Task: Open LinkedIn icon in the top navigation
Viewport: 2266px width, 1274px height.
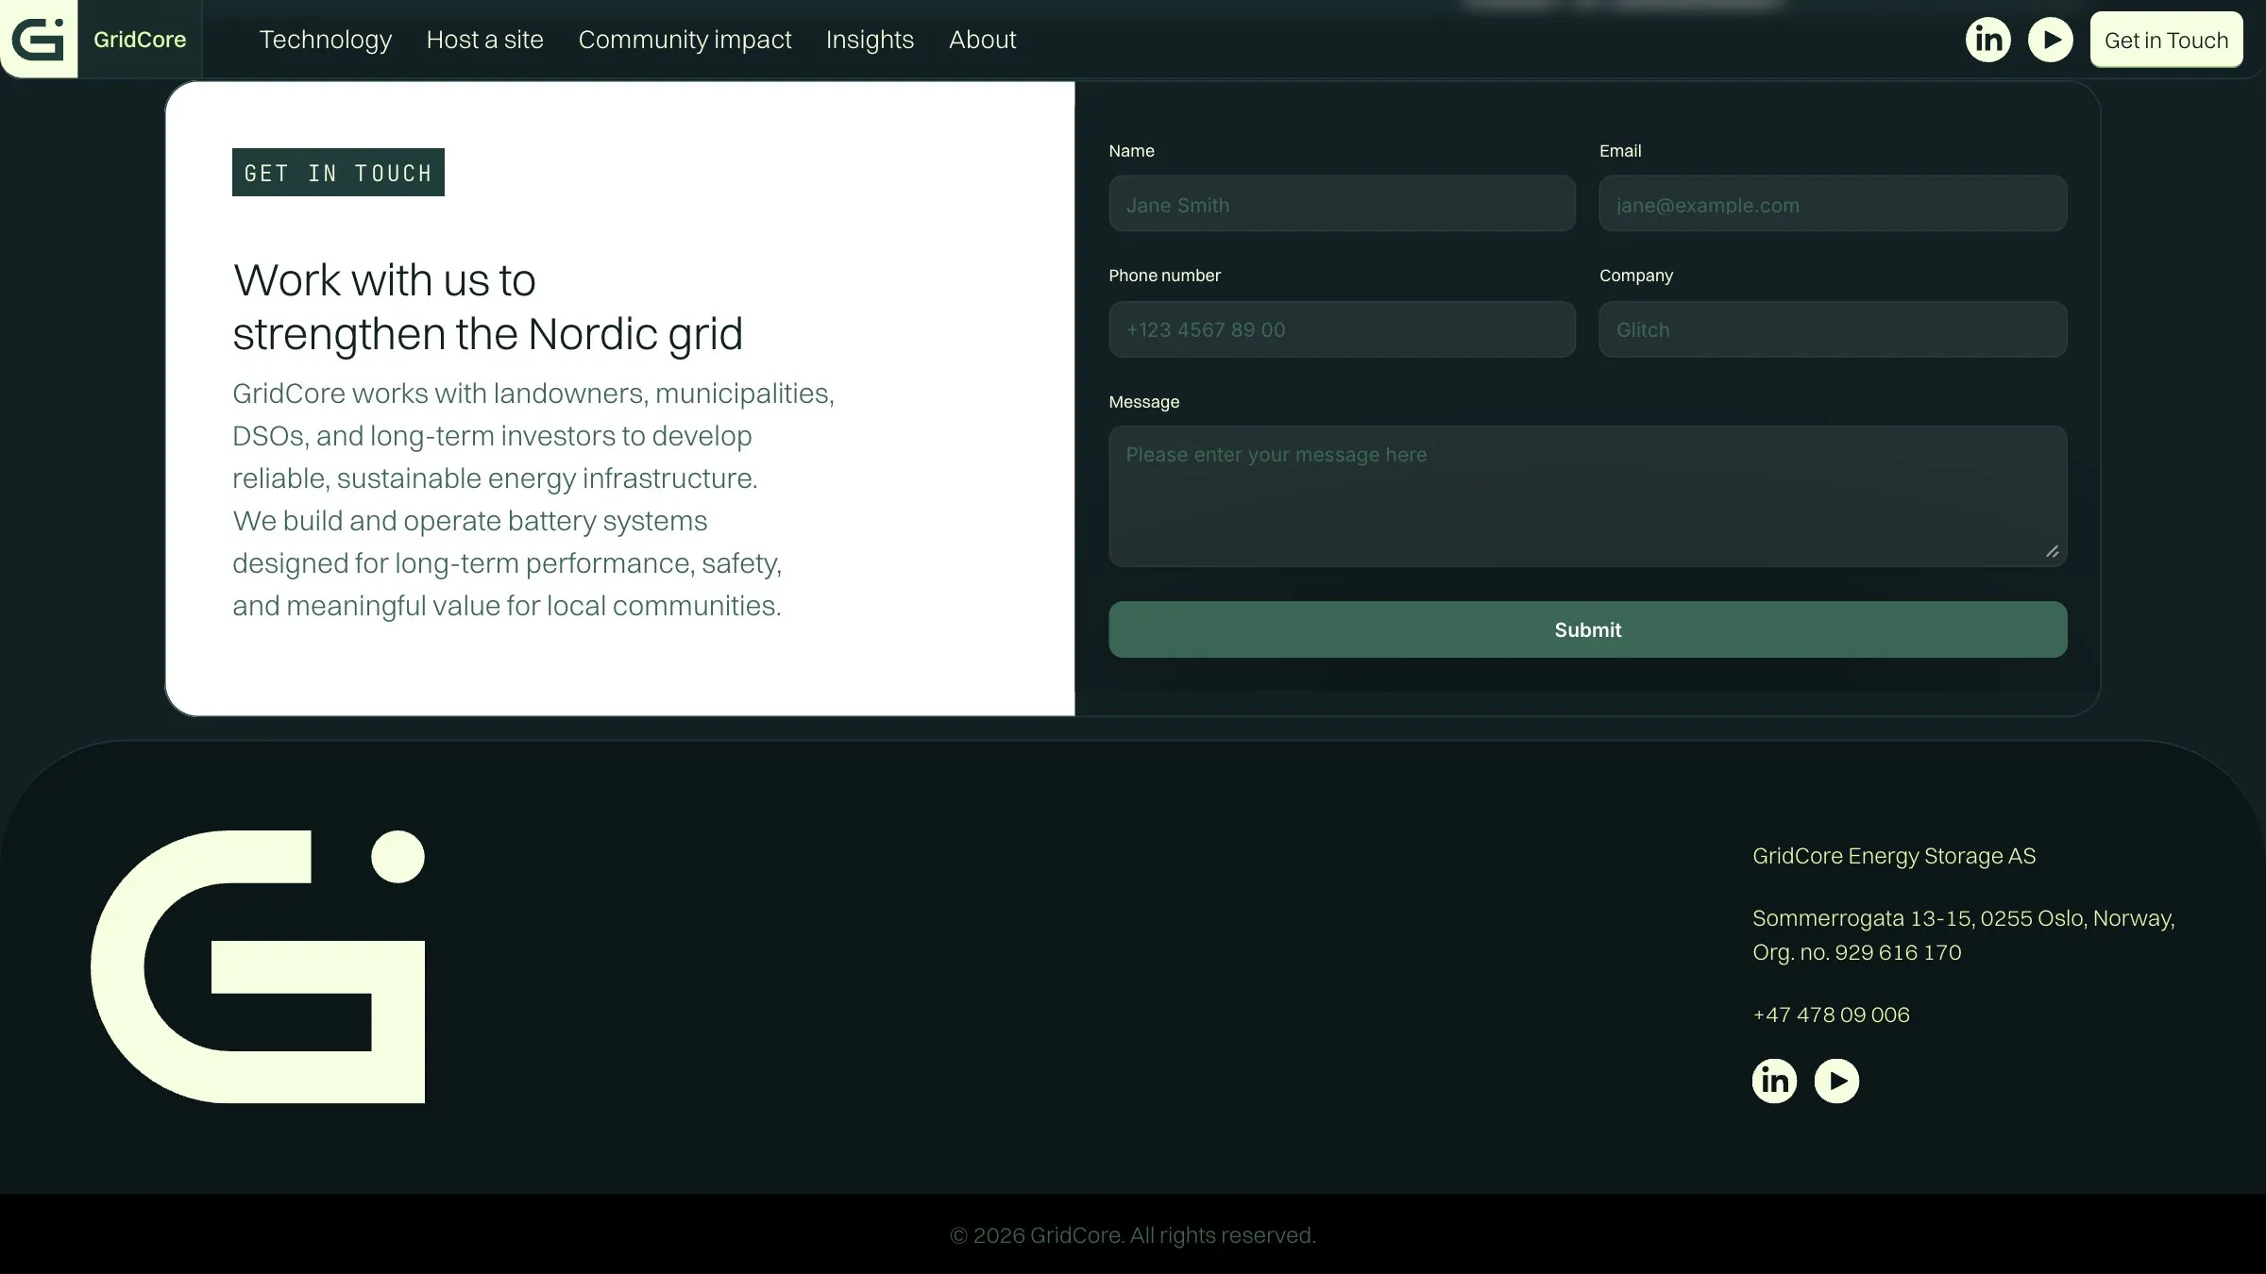Action: coord(1987,40)
